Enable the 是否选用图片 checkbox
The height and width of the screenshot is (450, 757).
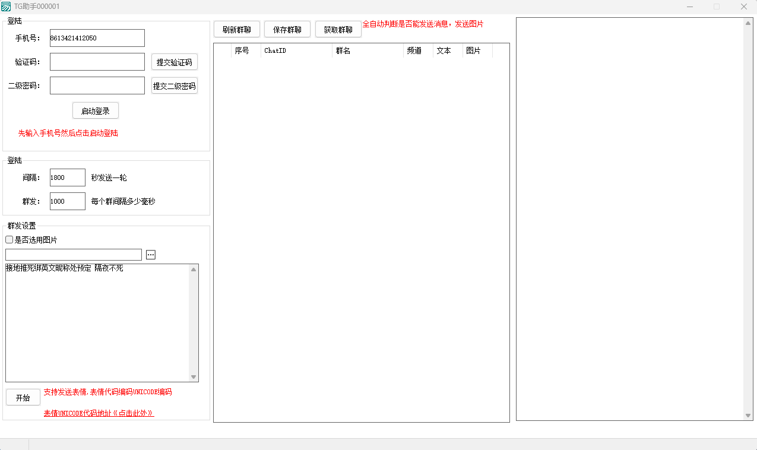tap(9, 240)
